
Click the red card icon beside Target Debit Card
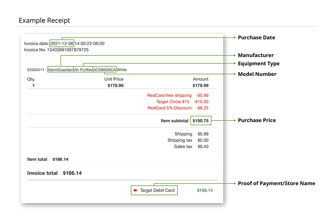(135, 191)
